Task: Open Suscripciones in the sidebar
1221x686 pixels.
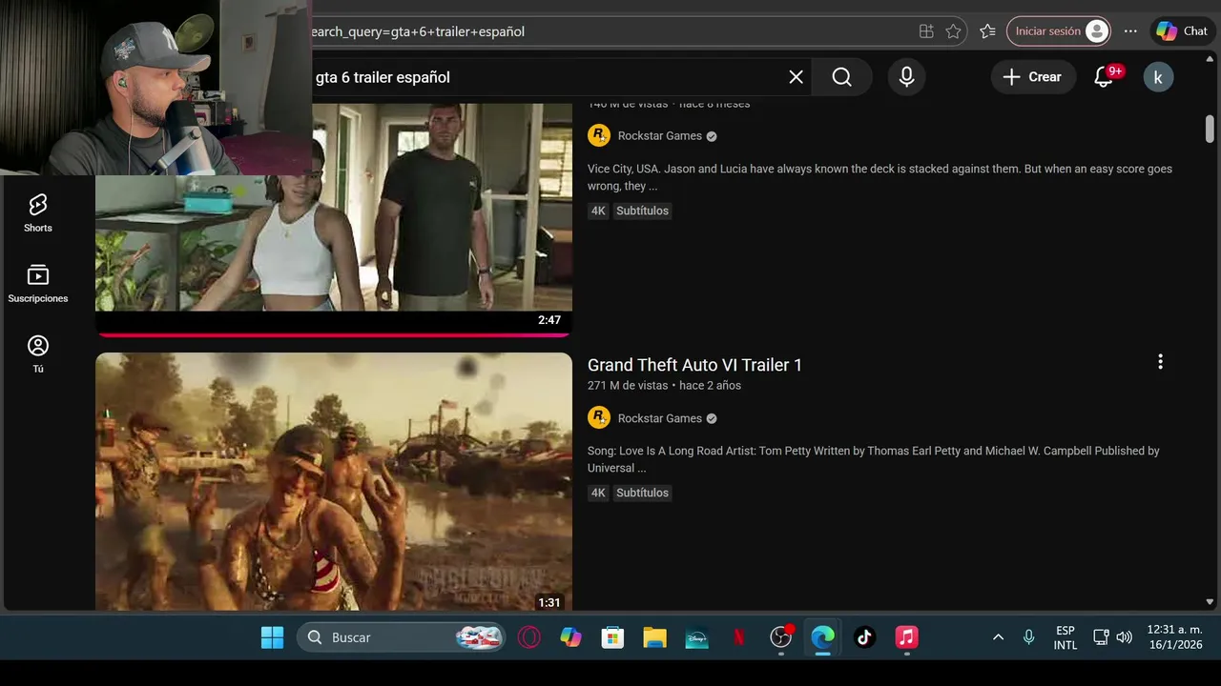Action: pyautogui.click(x=38, y=284)
